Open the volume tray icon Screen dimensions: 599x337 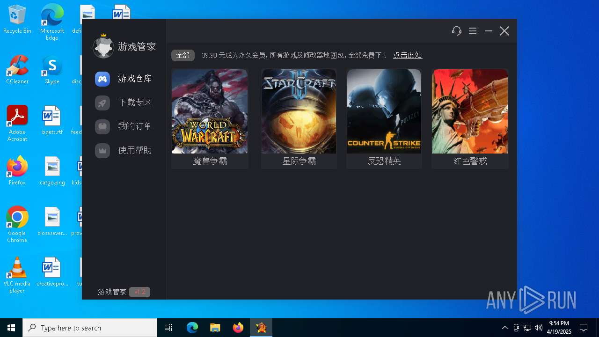coord(539,328)
